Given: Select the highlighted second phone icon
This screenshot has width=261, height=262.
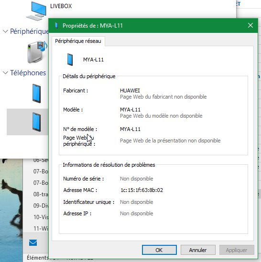Looking at the screenshot, I should click(36, 122).
